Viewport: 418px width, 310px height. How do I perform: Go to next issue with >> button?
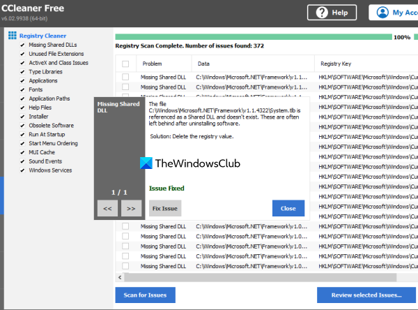[x=131, y=208]
